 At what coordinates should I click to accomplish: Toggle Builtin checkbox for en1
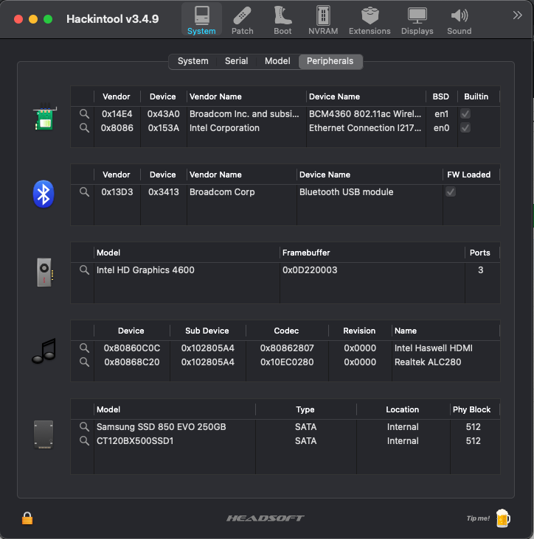[465, 114]
